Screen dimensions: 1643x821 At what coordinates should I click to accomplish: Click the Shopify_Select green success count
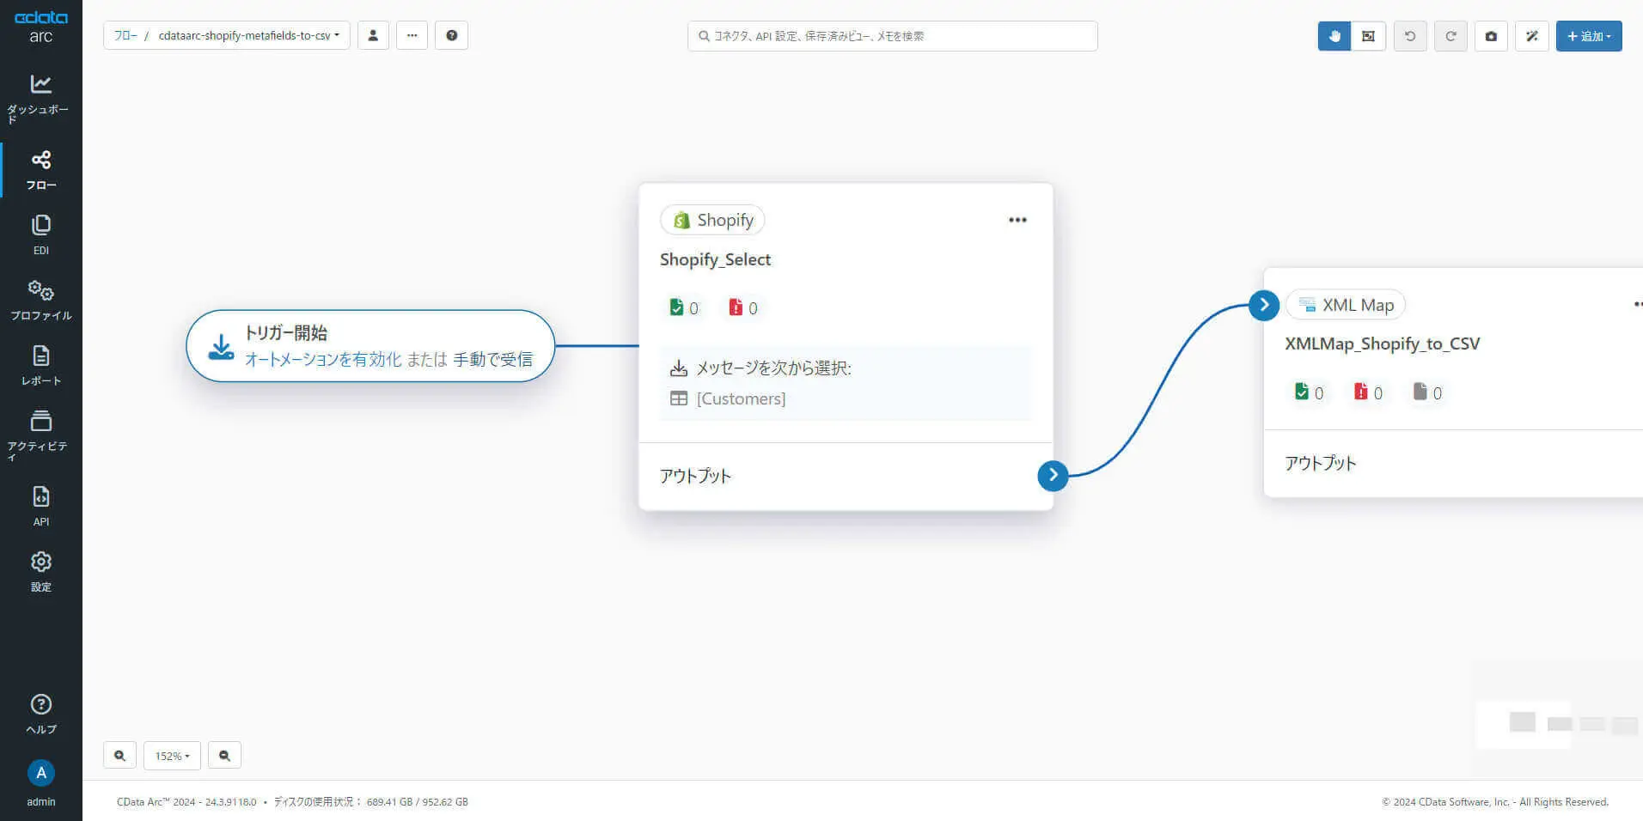point(684,307)
